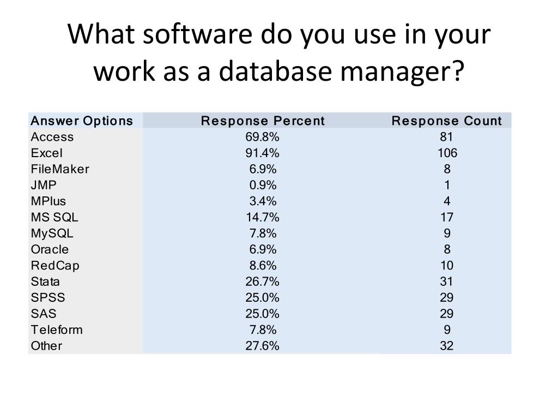Click the Excel row label
The height and width of the screenshot is (419, 558).
pyautogui.click(x=47, y=153)
